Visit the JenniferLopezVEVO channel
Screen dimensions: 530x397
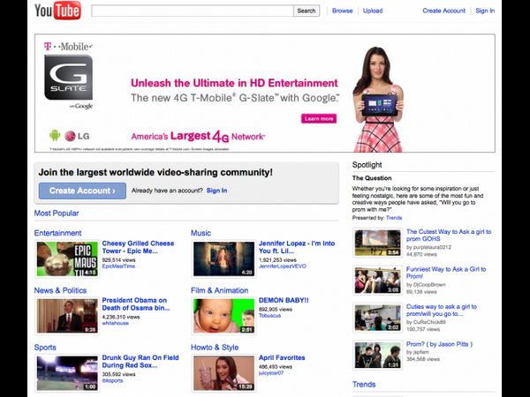(283, 266)
